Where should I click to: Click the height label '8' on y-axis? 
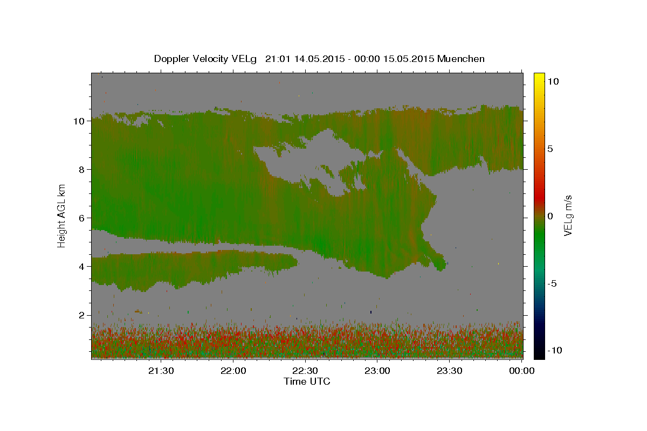coord(82,169)
